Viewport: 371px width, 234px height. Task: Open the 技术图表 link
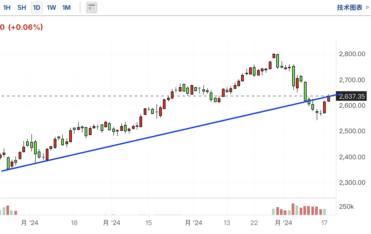(x=353, y=7)
